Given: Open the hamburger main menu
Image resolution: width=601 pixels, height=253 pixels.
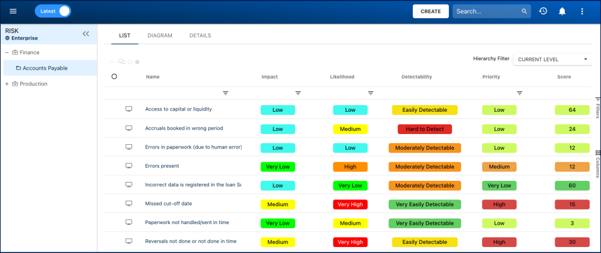Looking at the screenshot, I should [13, 11].
